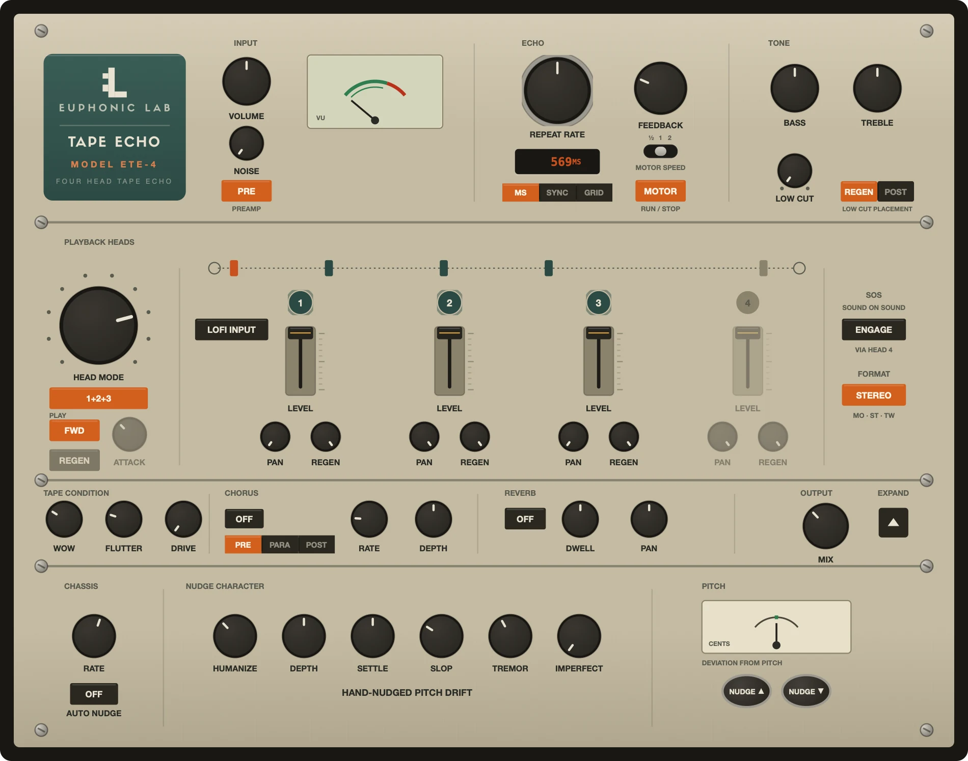Click the head 3 indicator badge
Image resolution: width=968 pixels, height=761 pixels.
tap(598, 303)
